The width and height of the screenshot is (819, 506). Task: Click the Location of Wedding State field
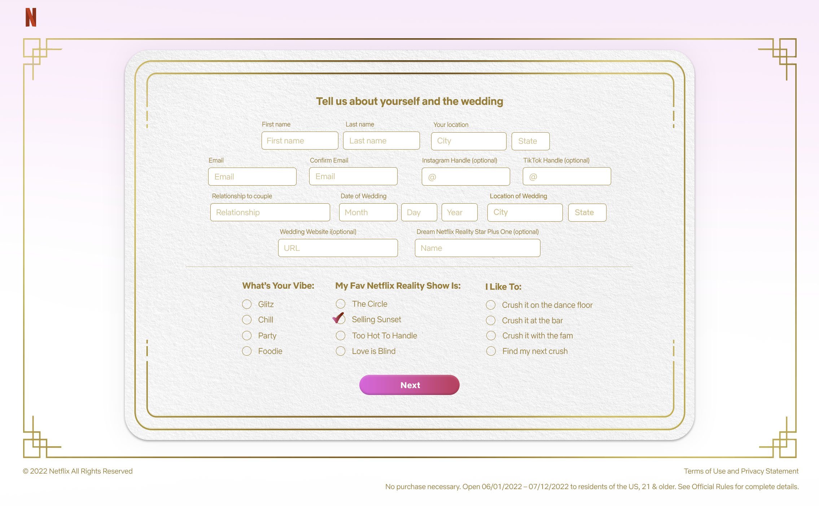click(x=587, y=212)
